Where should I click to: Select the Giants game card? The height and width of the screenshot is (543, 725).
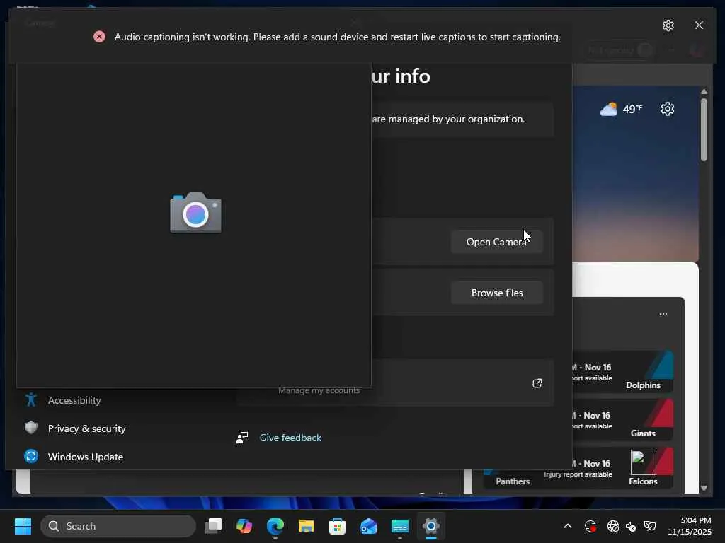point(623,420)
